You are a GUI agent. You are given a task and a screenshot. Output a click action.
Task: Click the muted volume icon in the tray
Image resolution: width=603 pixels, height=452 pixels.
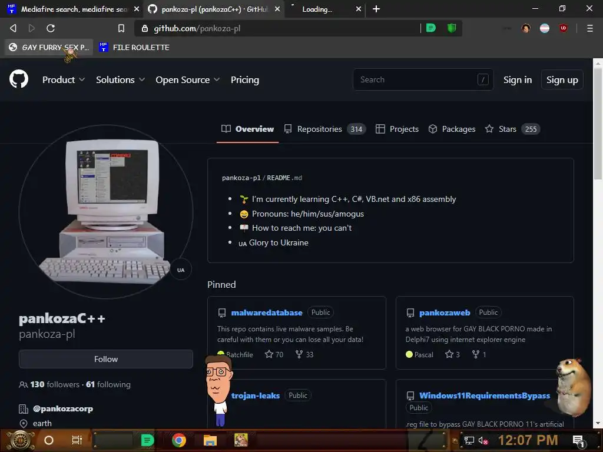click(x=483, y=440)
